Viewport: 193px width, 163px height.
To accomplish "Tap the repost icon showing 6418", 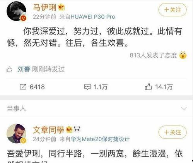I will pos(23,87).
